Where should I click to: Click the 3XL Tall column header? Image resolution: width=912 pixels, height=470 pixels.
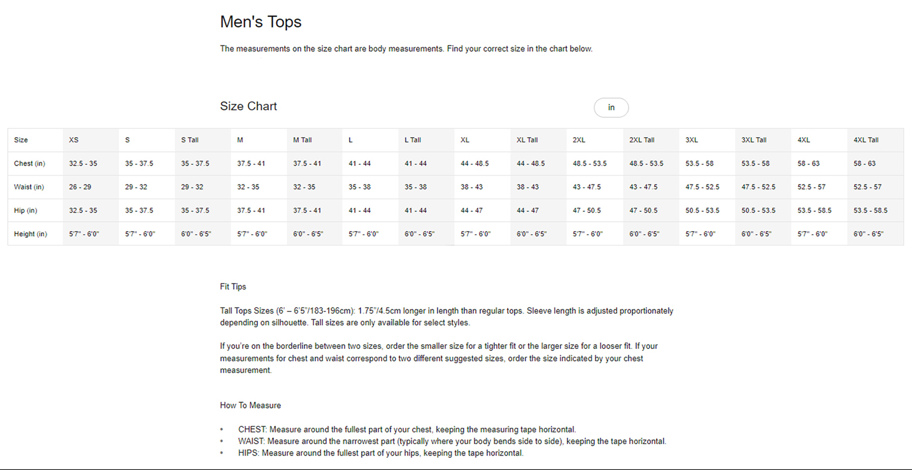753,140
